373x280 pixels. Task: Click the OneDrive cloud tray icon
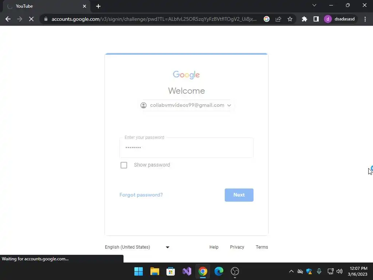tap(300, 271)
